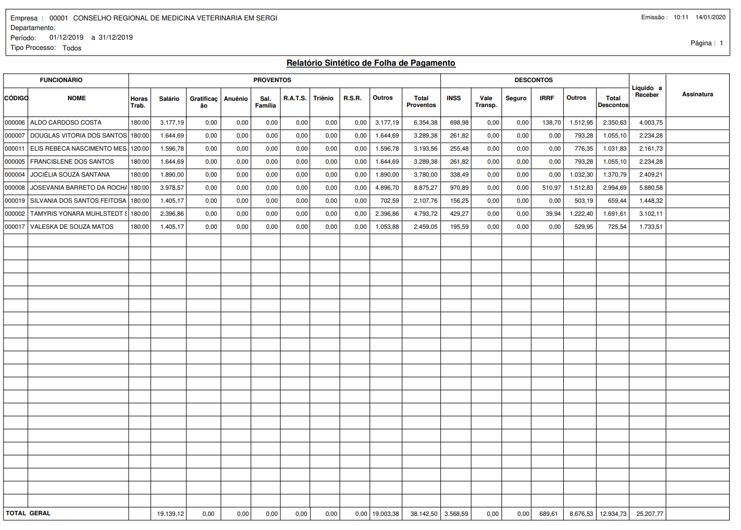Click Aldo's salary value 3.177,19

[x=172, y=122]
